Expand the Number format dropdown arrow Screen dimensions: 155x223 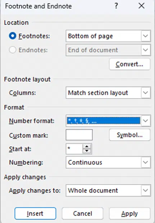tap(146, 121)
